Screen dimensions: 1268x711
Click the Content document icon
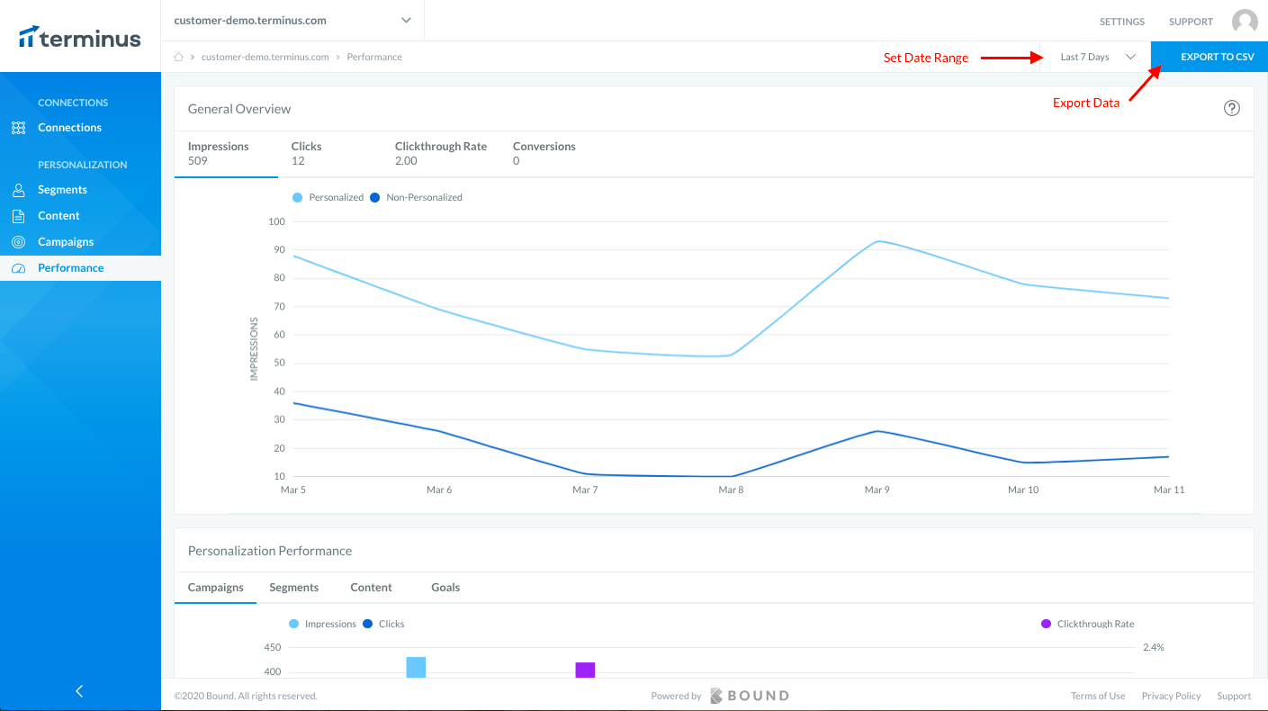pos(18,216)
